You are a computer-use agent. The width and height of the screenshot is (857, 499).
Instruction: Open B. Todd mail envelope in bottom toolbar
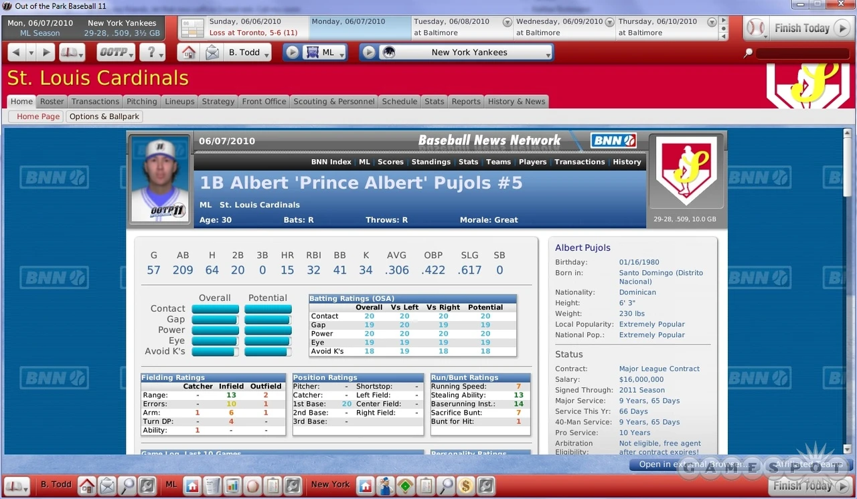point(106,485)
